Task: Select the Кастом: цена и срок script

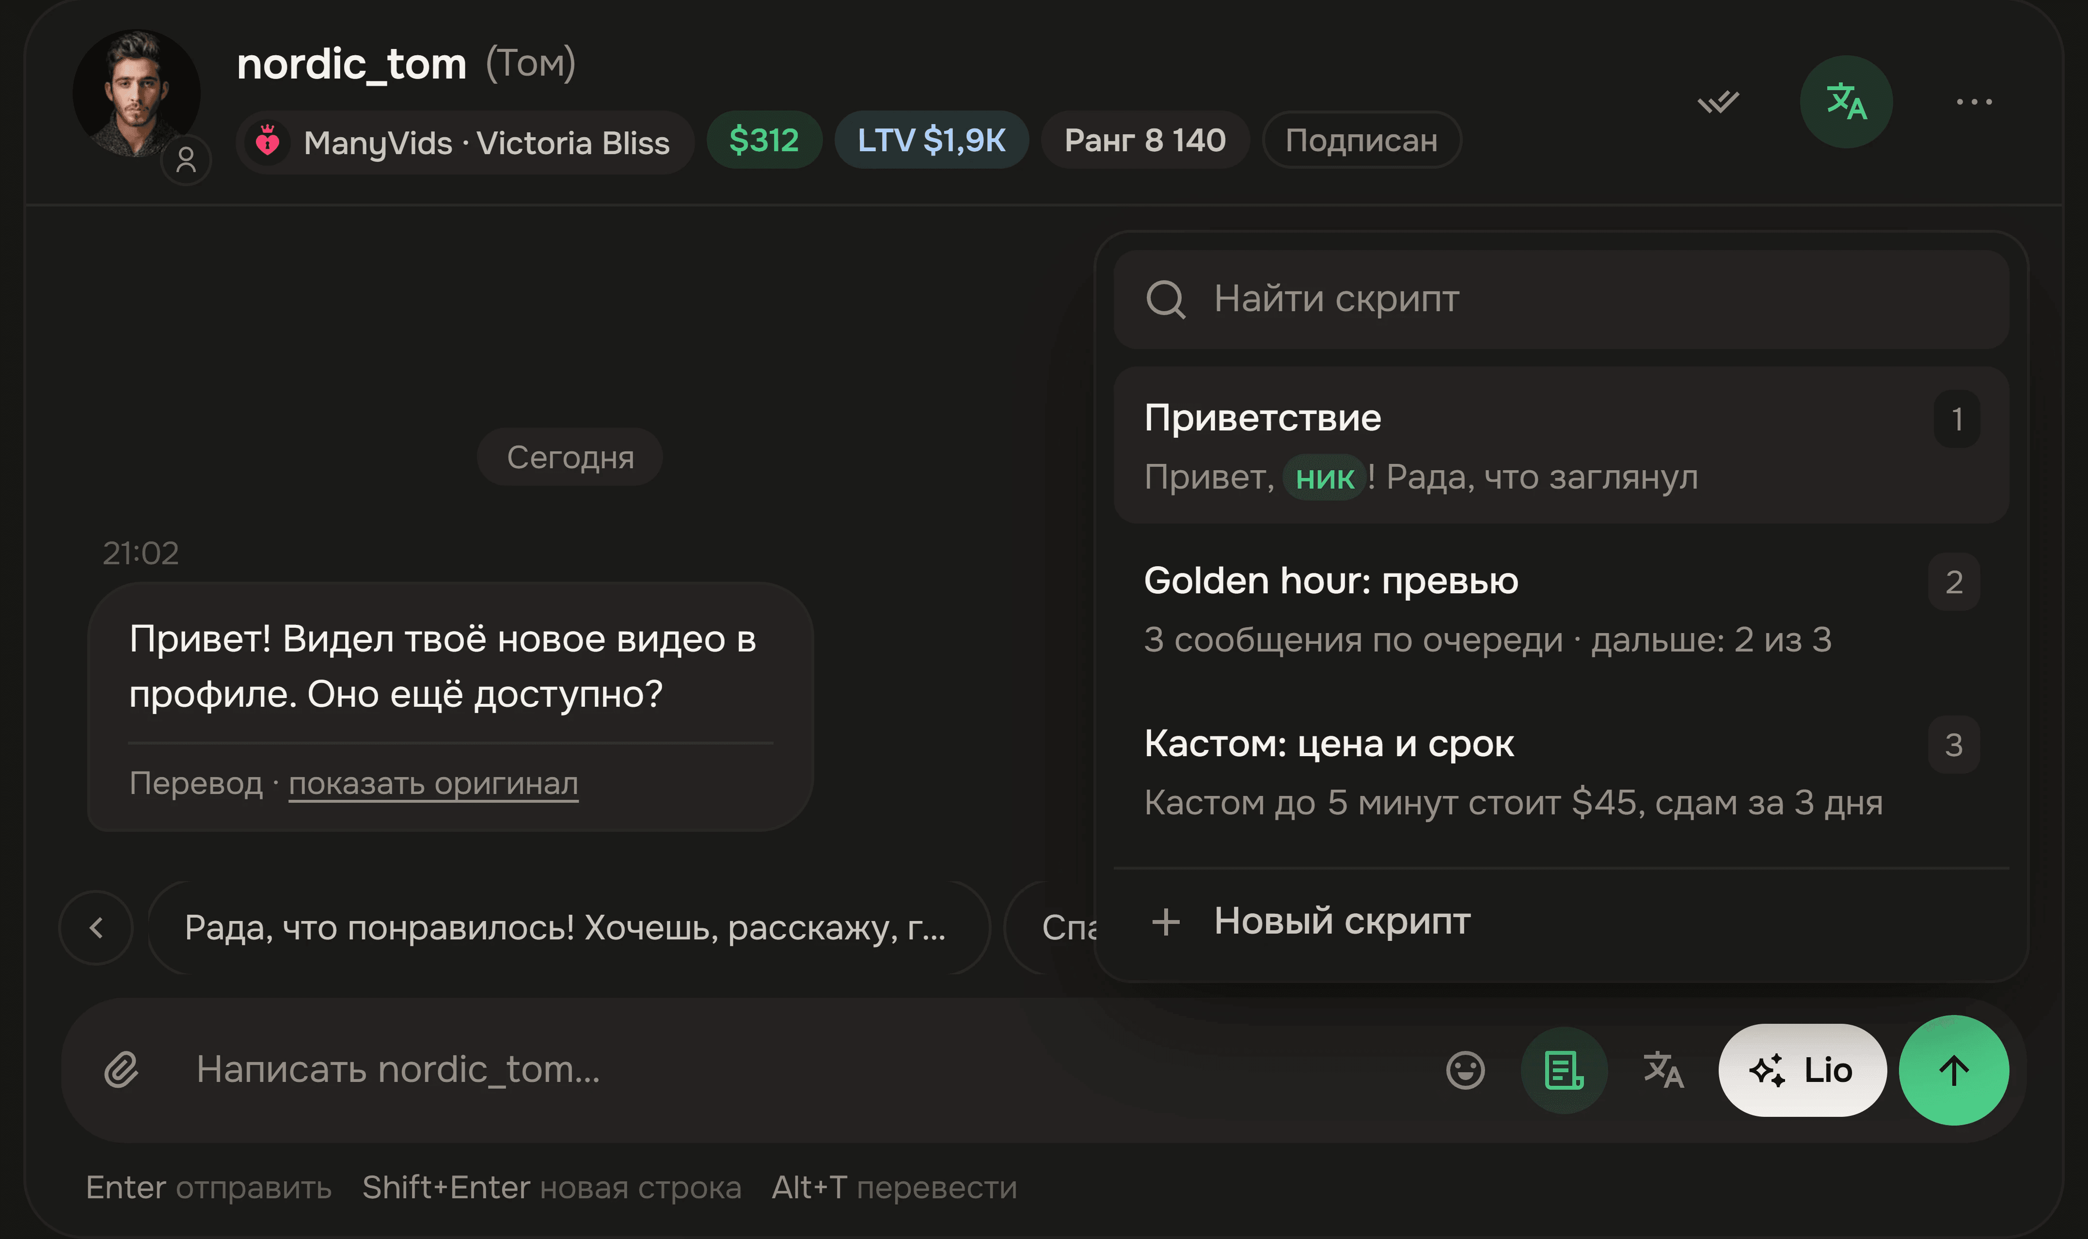Action: [x=1561, y=771]
